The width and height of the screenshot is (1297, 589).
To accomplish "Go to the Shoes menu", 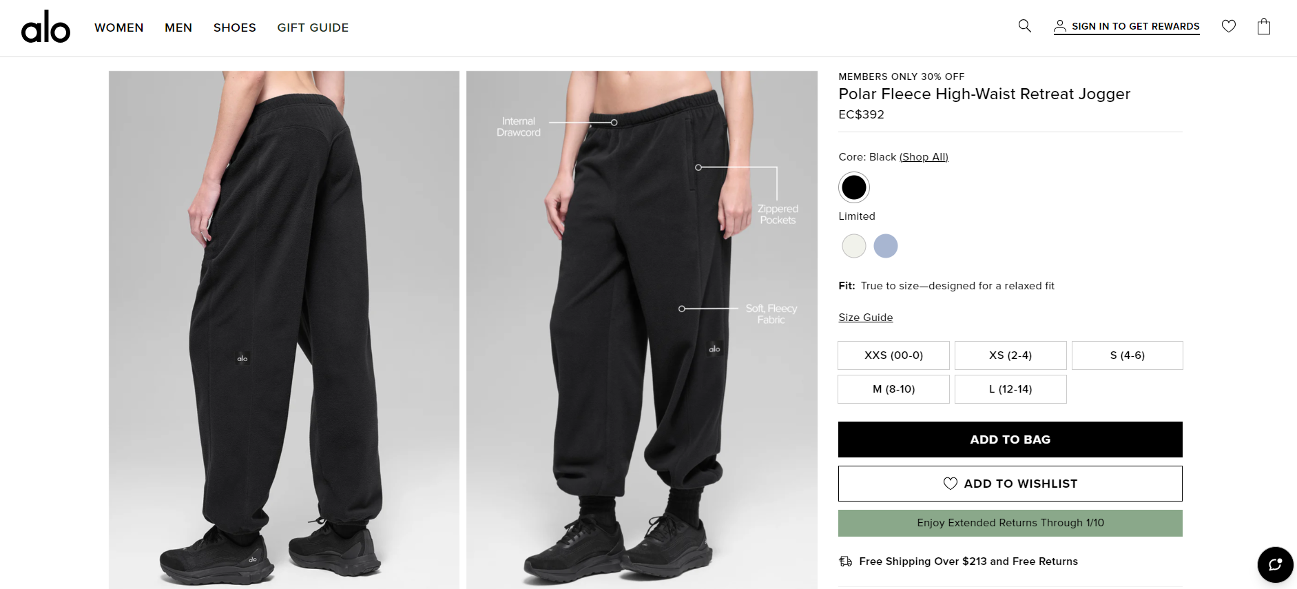I will coord(235,28).
